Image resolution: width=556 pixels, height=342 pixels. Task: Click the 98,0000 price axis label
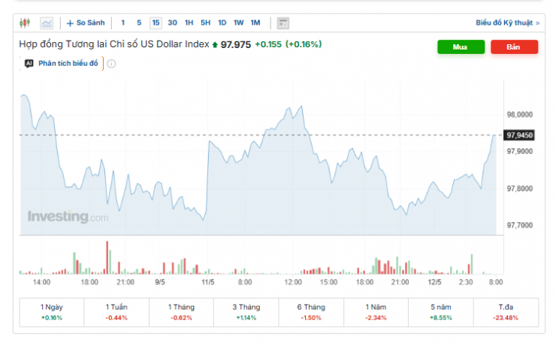click(x=519, y=115)
